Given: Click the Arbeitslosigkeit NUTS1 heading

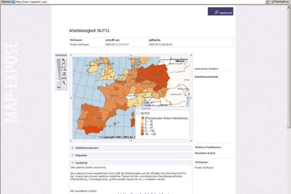Looking at the screenshot, I should (x=89, y=31).
